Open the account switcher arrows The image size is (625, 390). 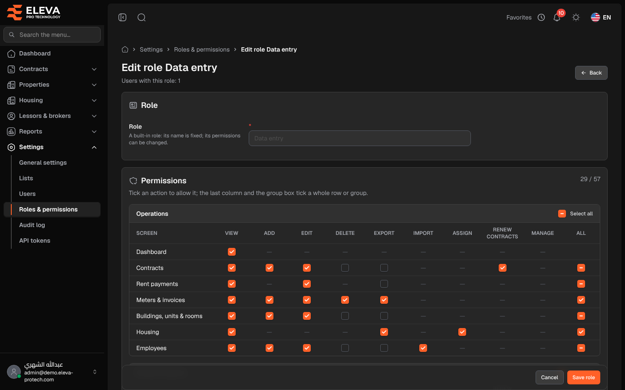95,372
